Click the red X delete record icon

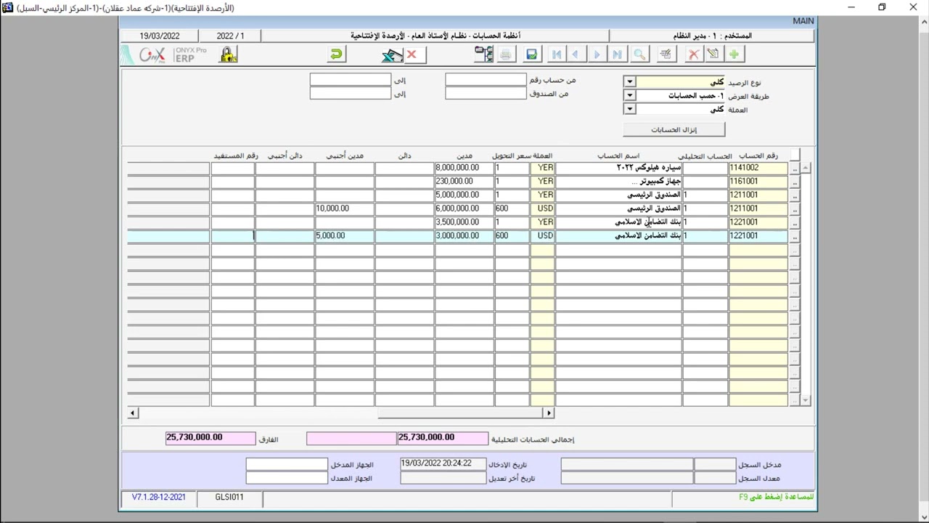tap(694, 54)
